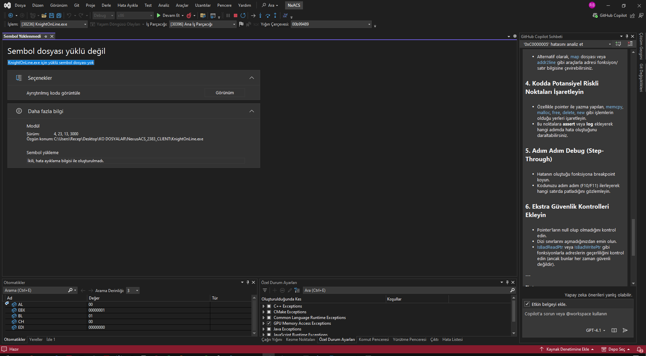Click Kaynak Denetimine Ekle in status bar

point(566,349)
